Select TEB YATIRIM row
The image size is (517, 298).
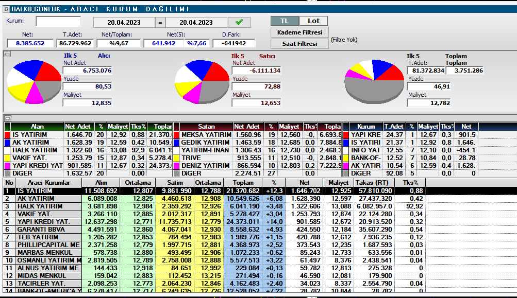click(x=214, y=237)
